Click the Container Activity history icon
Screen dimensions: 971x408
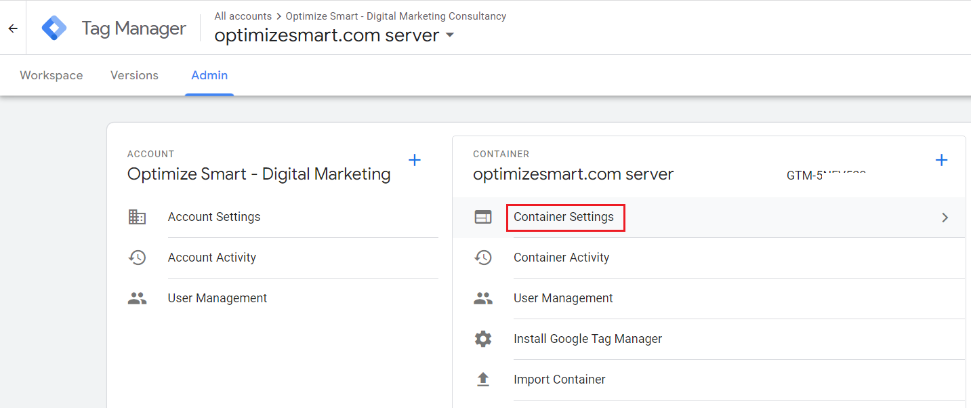[483, 258]
